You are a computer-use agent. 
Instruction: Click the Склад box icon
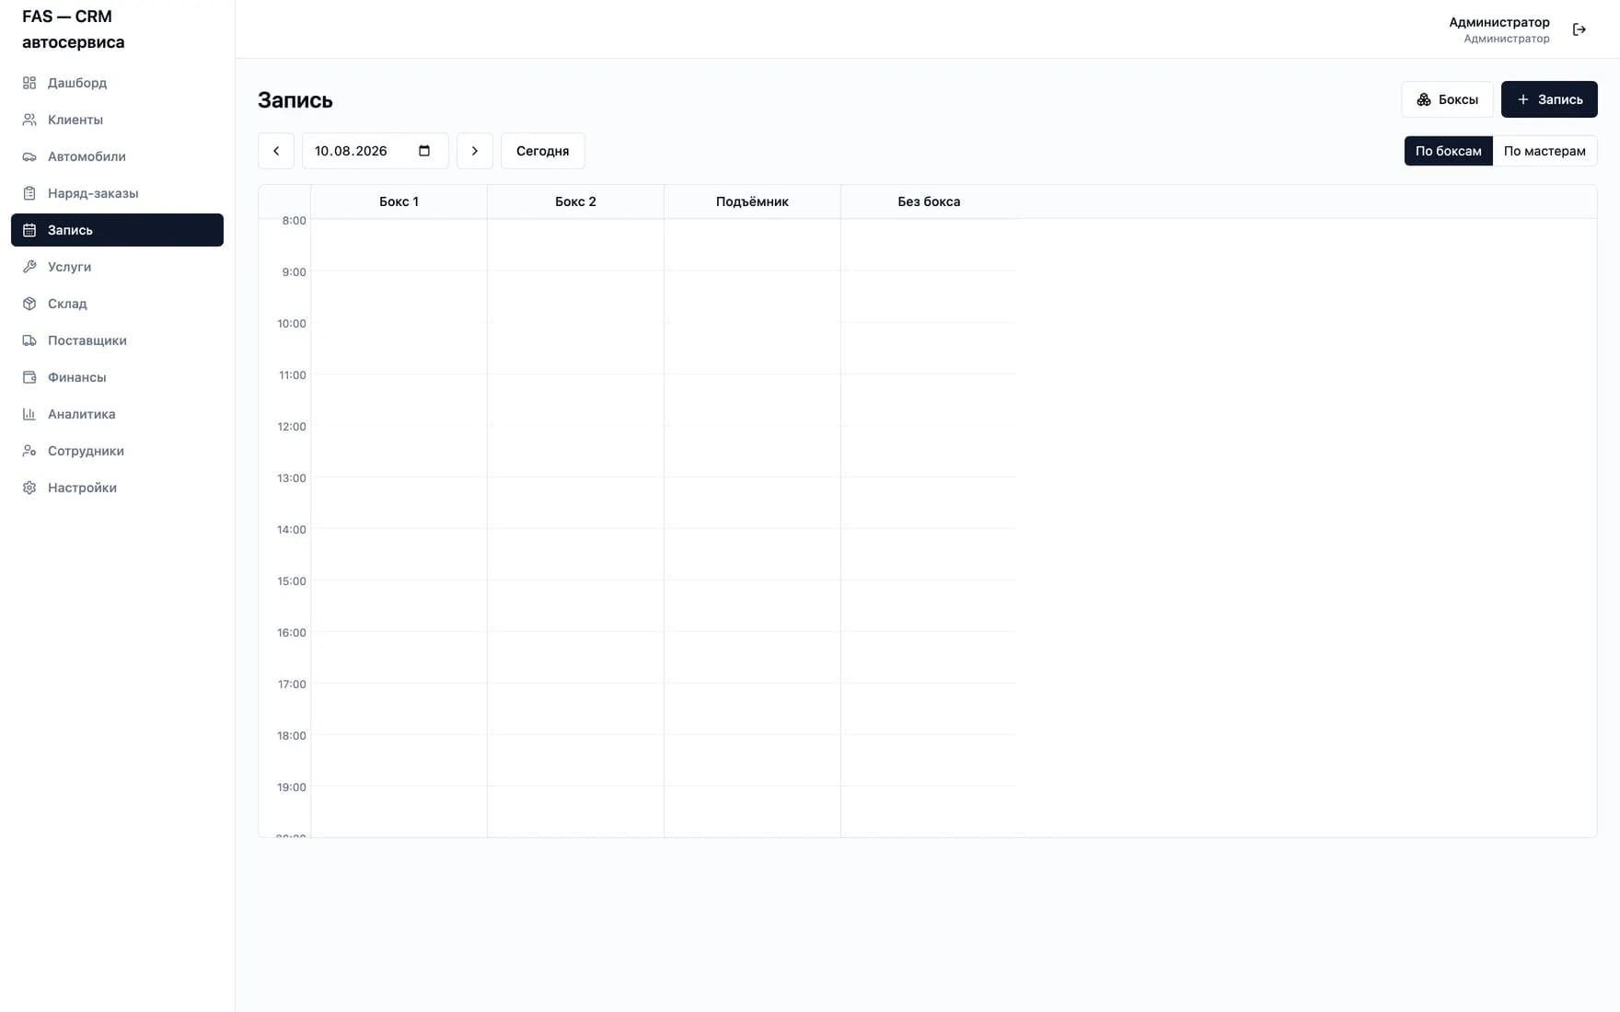coord(29,304)
